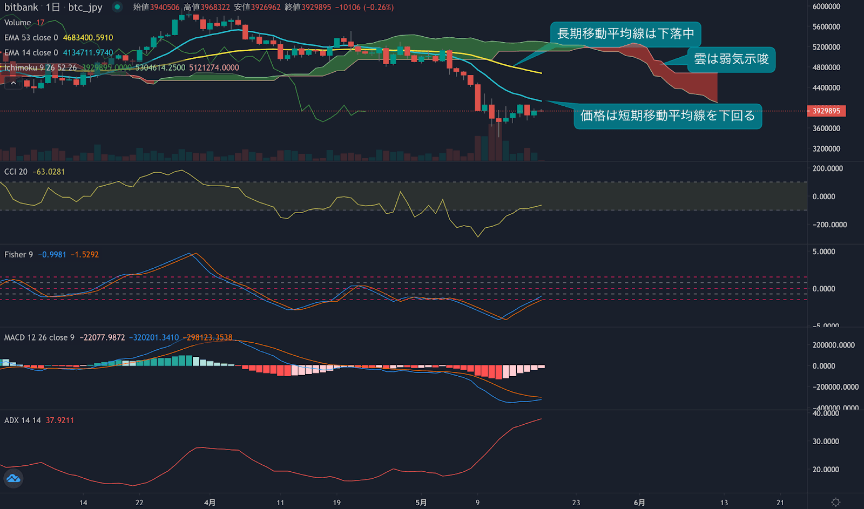Open the TradingView logo menu
Screen dimensions: 864x509
coord(13,478)
